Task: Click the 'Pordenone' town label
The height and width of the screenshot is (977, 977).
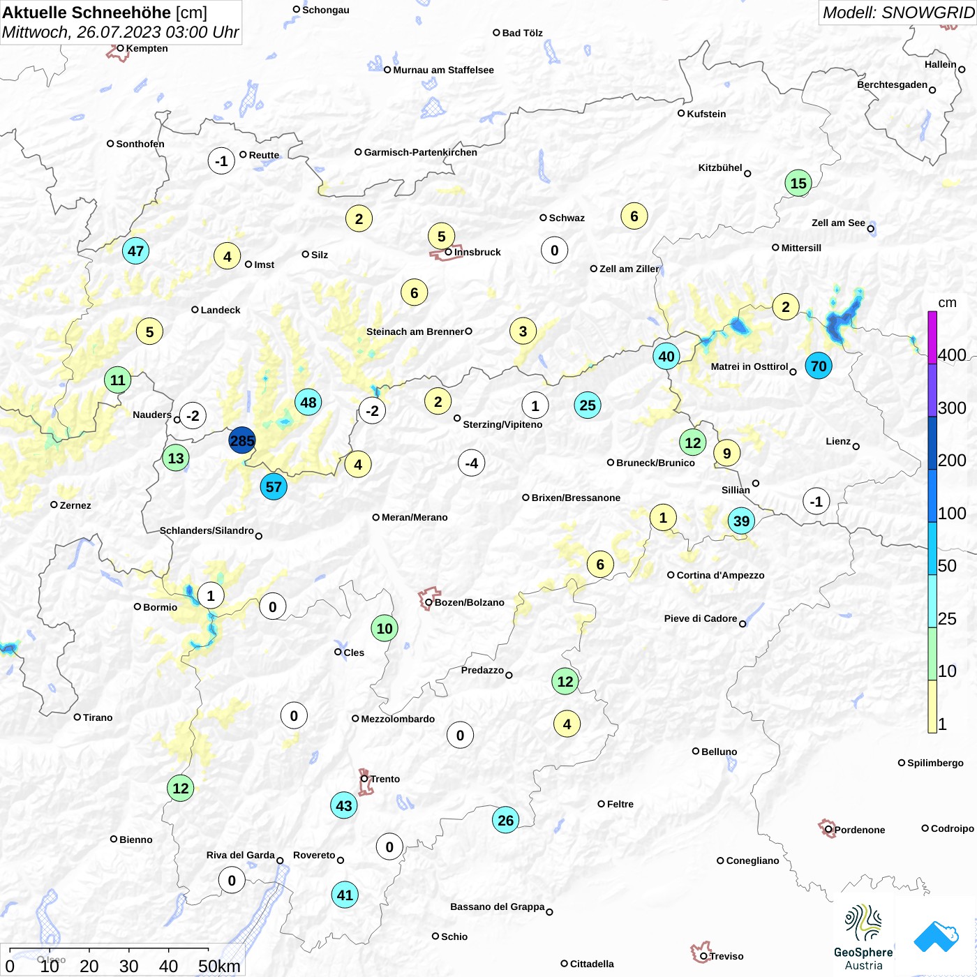Action: coord(860,830)
